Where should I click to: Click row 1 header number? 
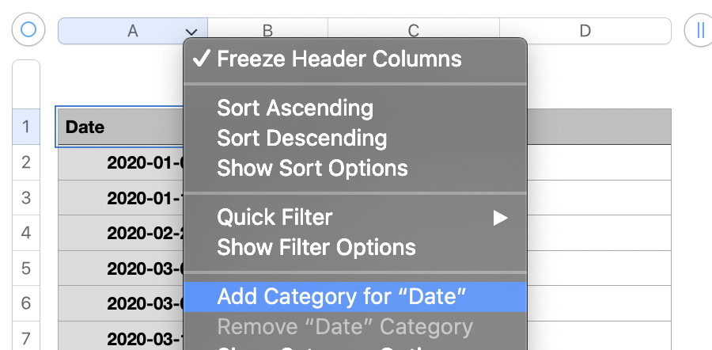(26, 127)
